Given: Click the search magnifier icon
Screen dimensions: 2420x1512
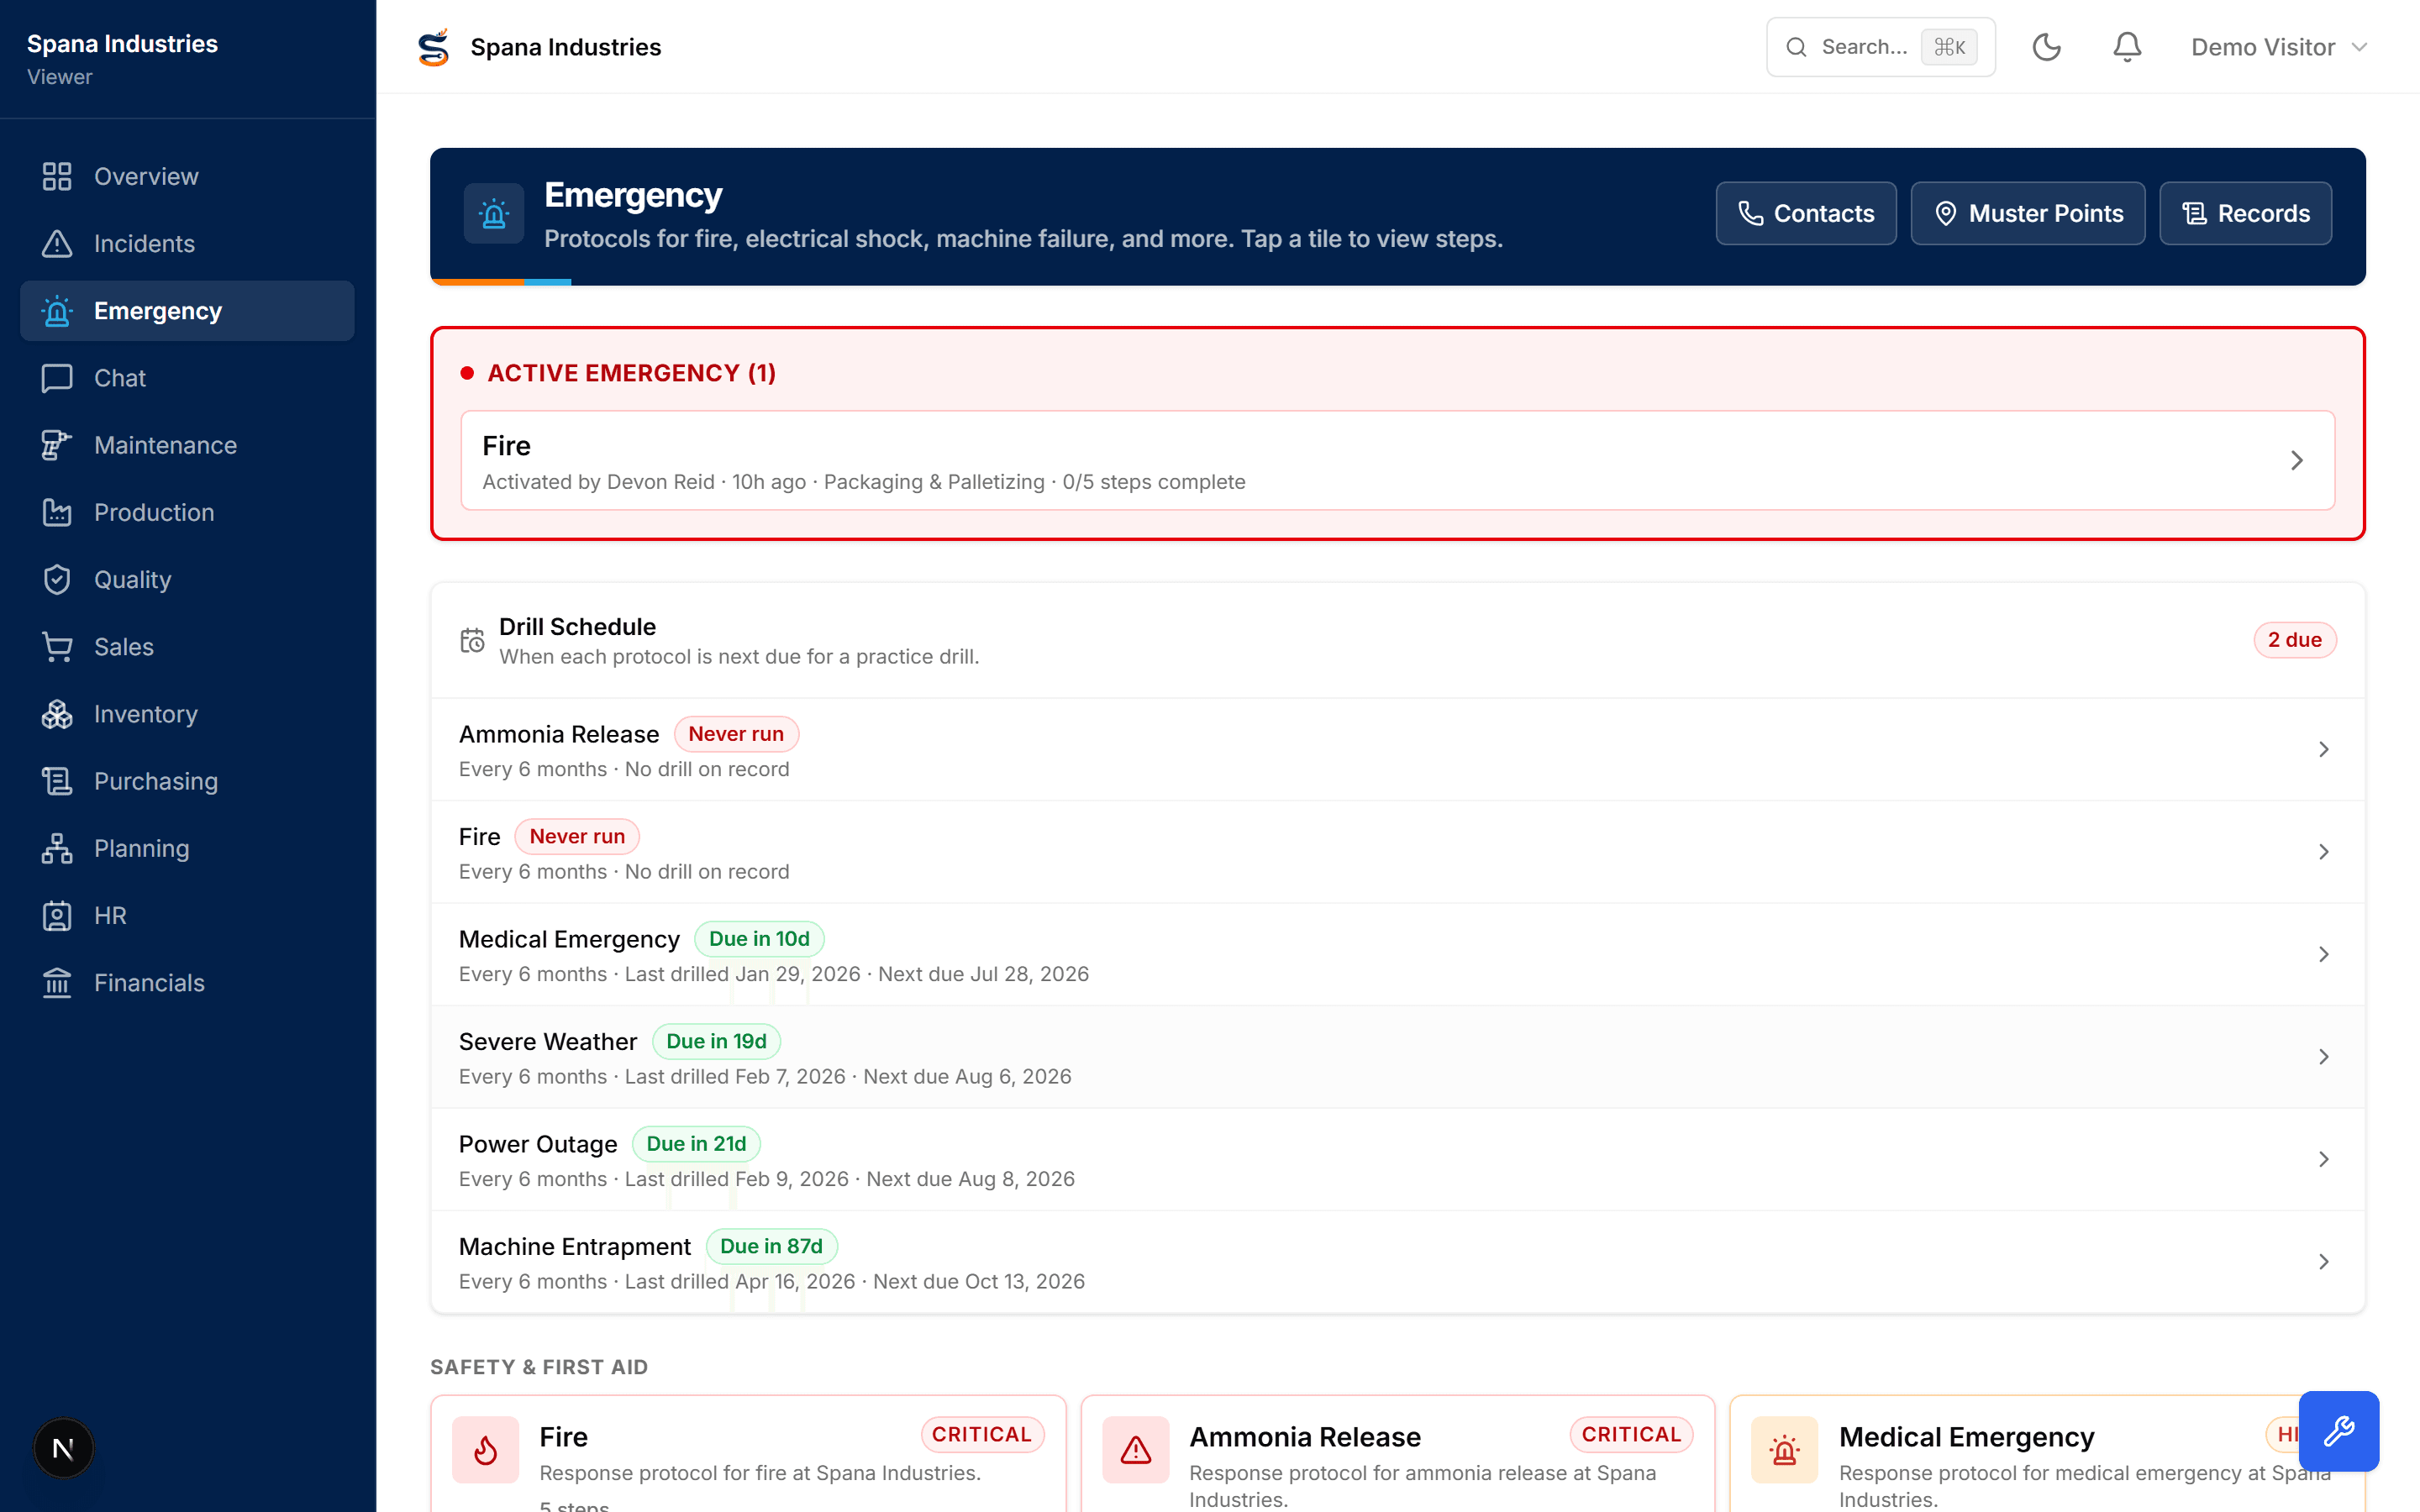Looking at the screenshot, I should 1796,47.
